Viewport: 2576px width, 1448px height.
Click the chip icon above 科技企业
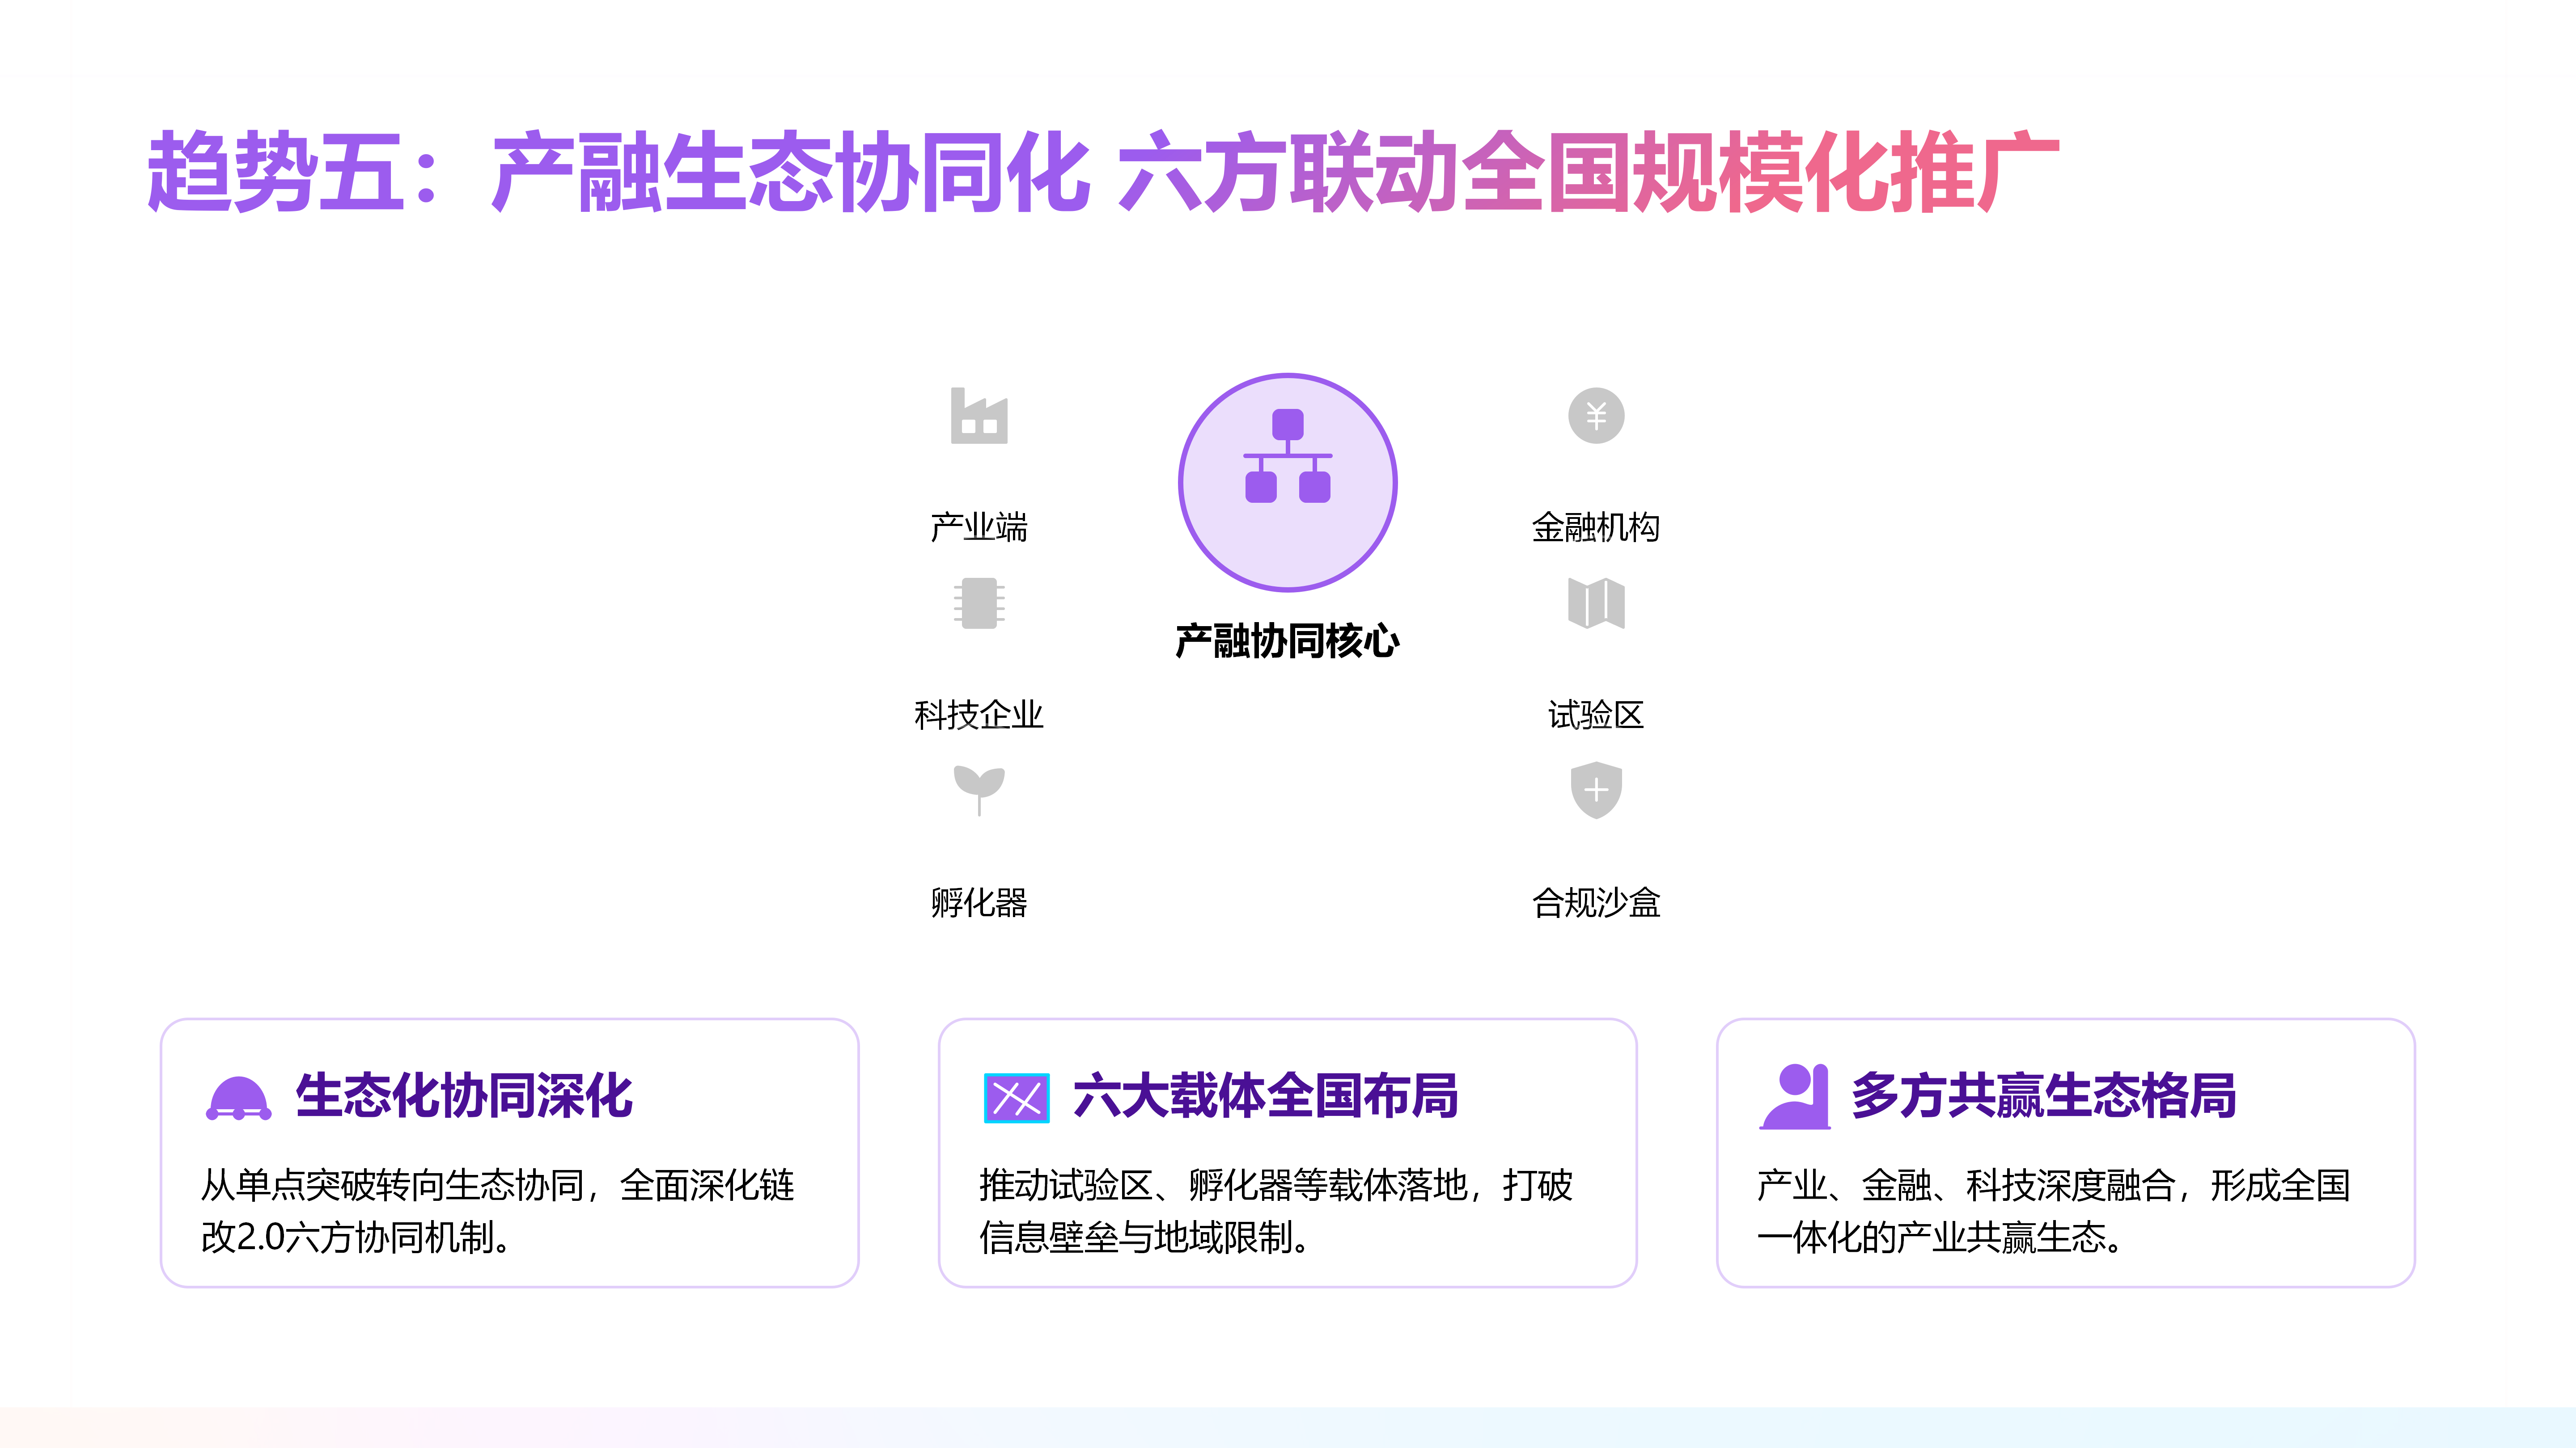(x=979, y=604)
